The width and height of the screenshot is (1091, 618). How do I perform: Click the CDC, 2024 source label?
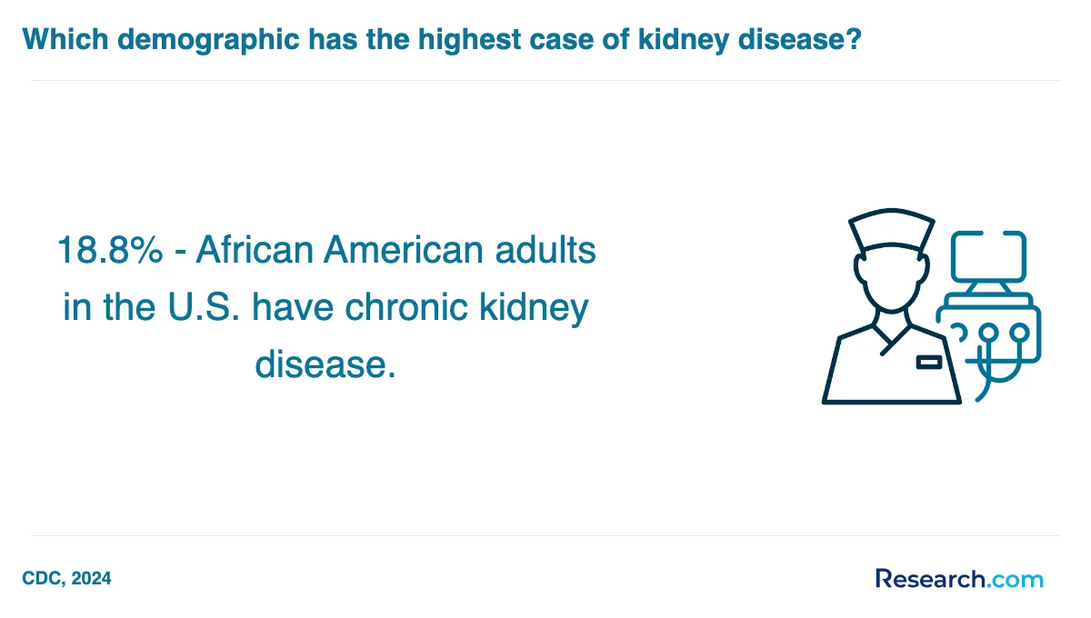point(66,578)
